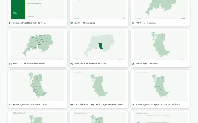Viewport: 198px width, 123px height.
Task: Click caption 'Porto Alegre em destaque na RMPA'
Action: coord(90,64)
